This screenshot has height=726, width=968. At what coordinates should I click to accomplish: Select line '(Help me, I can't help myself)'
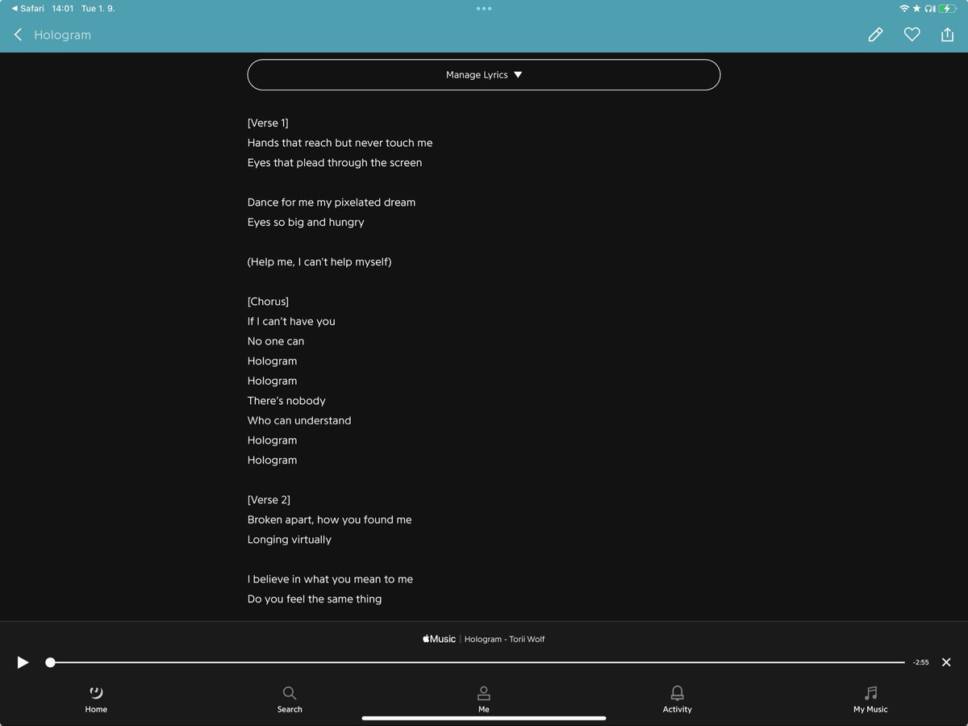[x=319, y=261]
